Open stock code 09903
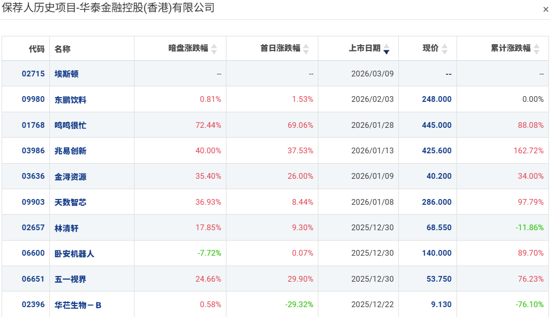550x317 pixels. coord(33,202)
